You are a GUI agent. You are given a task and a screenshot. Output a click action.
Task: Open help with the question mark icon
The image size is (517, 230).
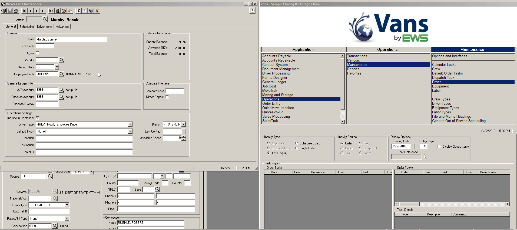(x=97, y=11)
